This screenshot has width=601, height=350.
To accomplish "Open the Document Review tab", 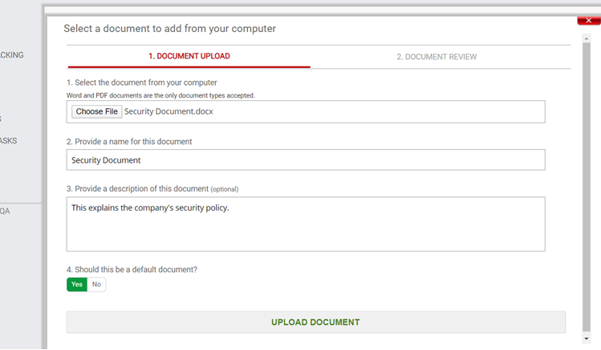I will pyautogui.click(x=437, y=57).
